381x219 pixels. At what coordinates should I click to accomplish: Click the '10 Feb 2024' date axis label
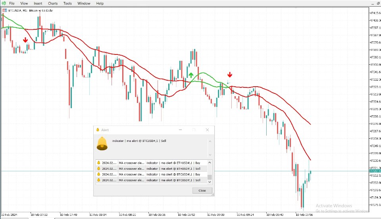pyautogui.click(x=9, y=215)
